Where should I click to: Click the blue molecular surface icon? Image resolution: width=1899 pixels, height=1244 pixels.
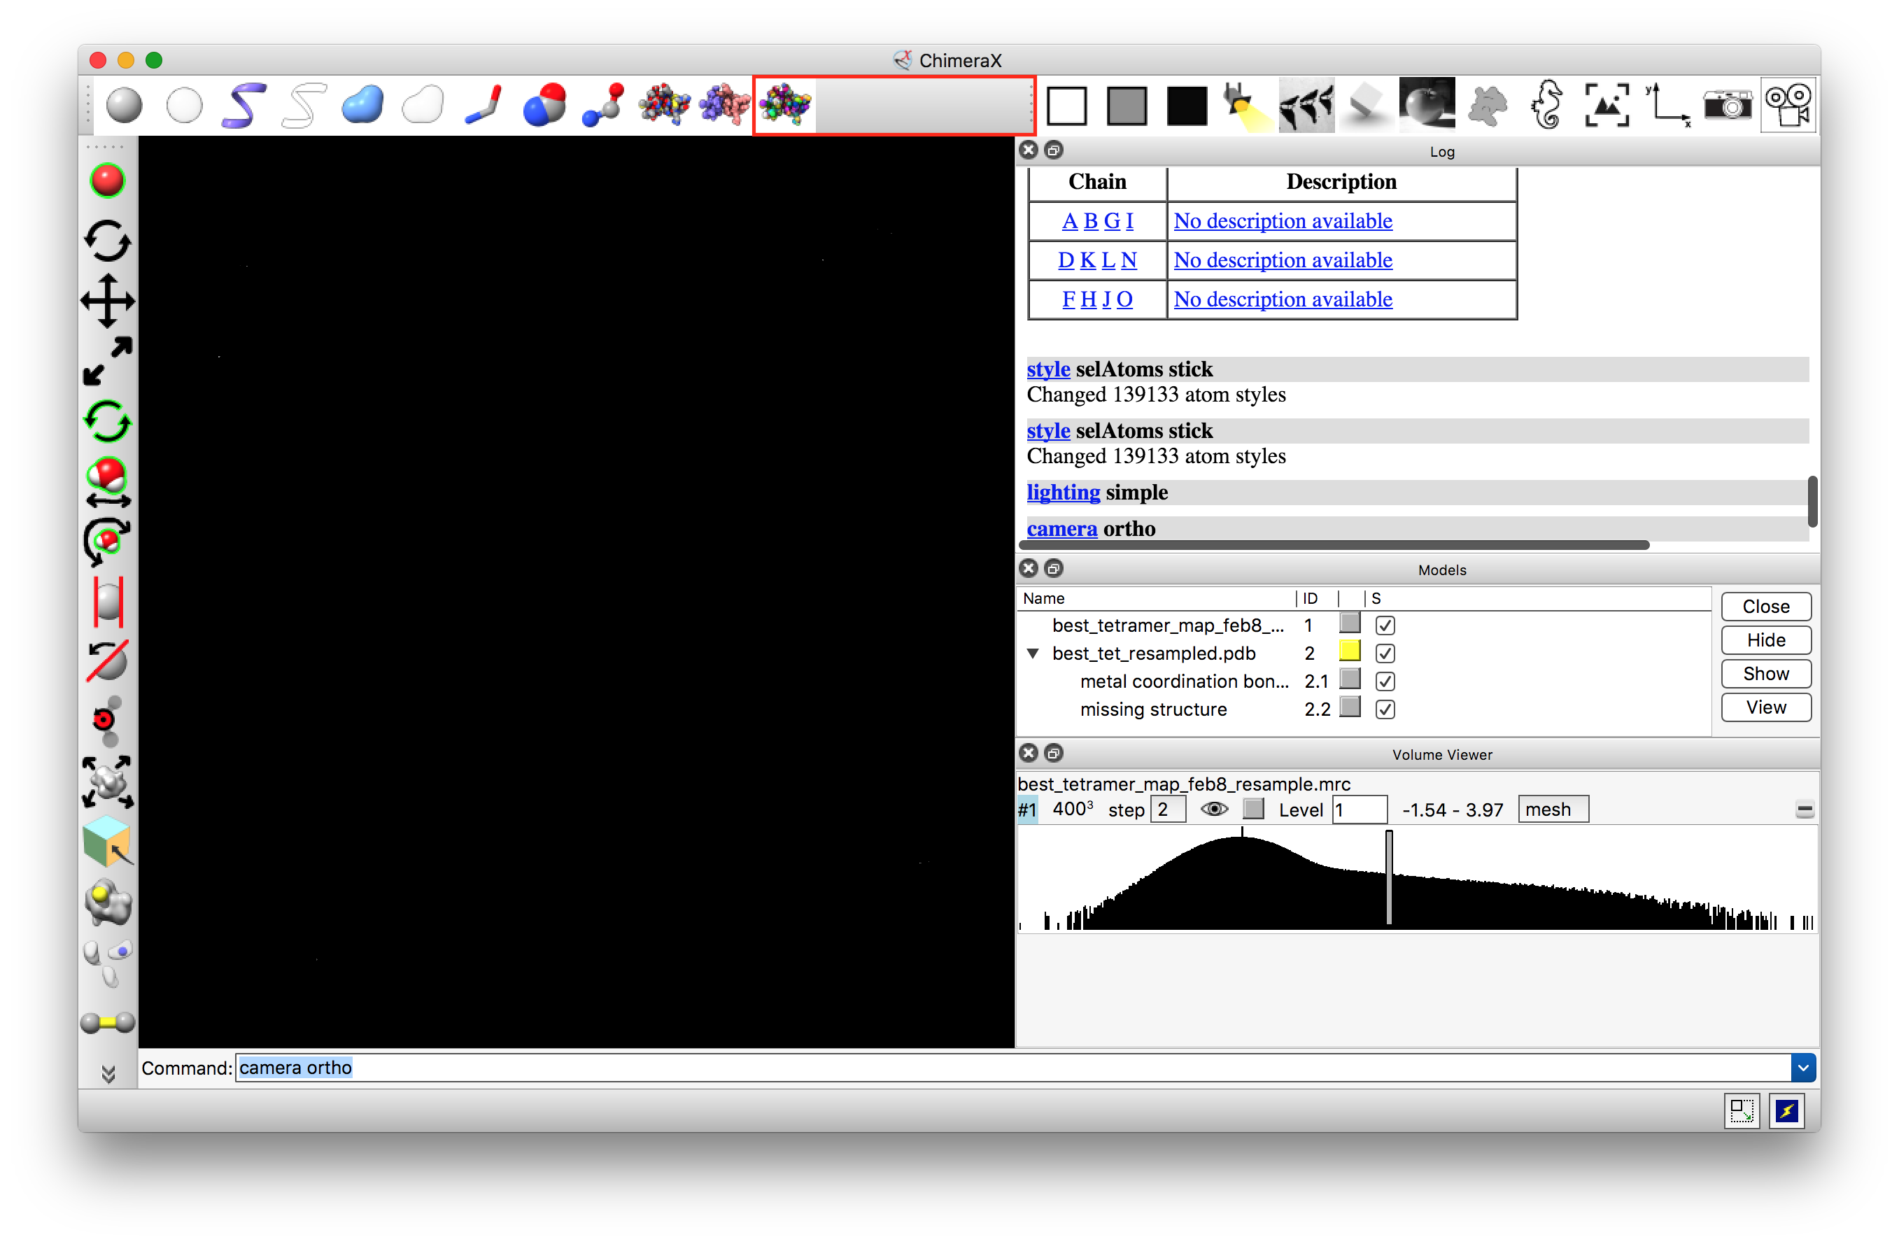coord(362,106)
